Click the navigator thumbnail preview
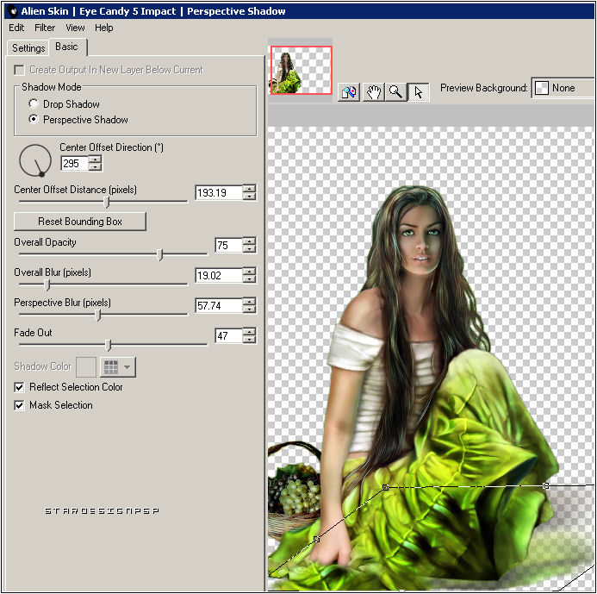This screenshot has height=594, width=597. pos(301,70)
